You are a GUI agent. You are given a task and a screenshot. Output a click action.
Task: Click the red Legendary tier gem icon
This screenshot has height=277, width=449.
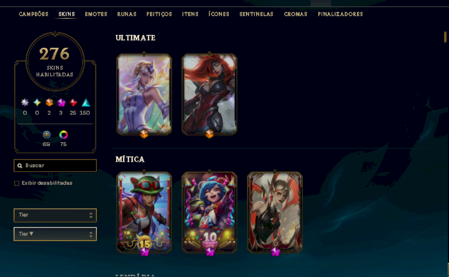[74, 102]
